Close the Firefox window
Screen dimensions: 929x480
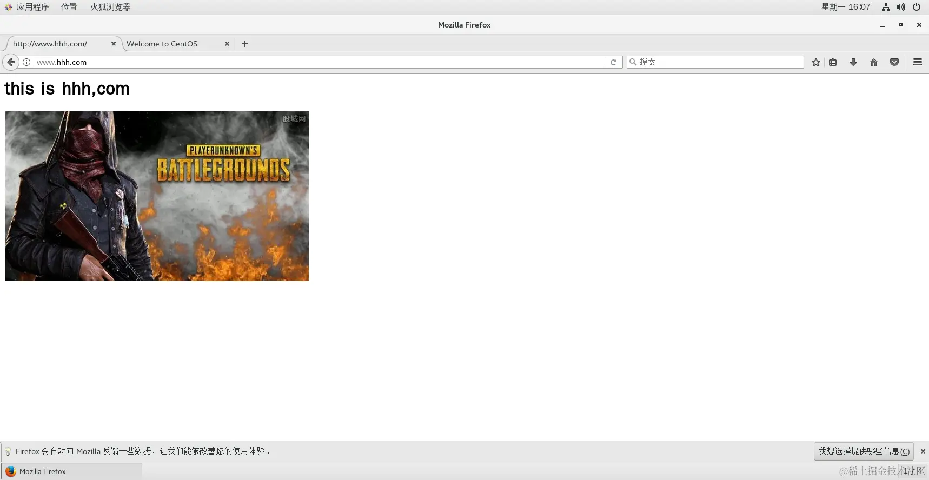click(919, 25)
